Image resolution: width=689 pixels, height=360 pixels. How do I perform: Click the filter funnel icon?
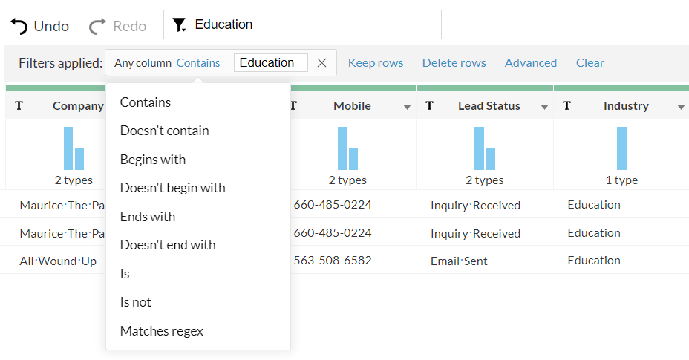pos(179,25)
